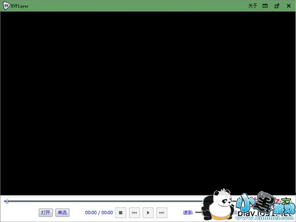
Task: Open the 关于 (About) menu
Action: click(253, 5)
